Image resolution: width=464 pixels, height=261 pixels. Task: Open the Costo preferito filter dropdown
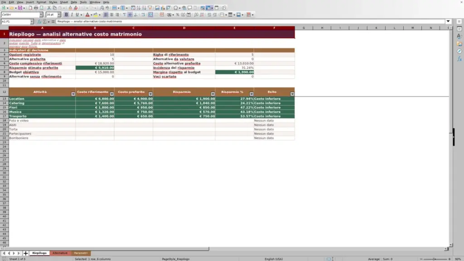click(x=150, y=94)
